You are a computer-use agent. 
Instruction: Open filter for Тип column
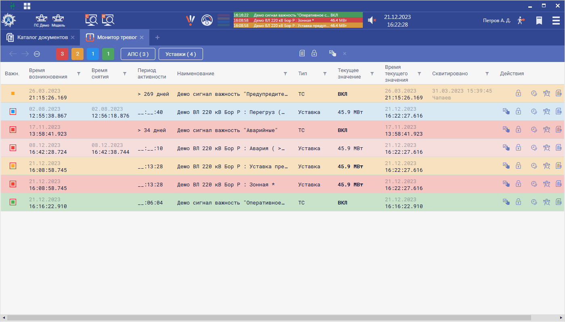325,74
